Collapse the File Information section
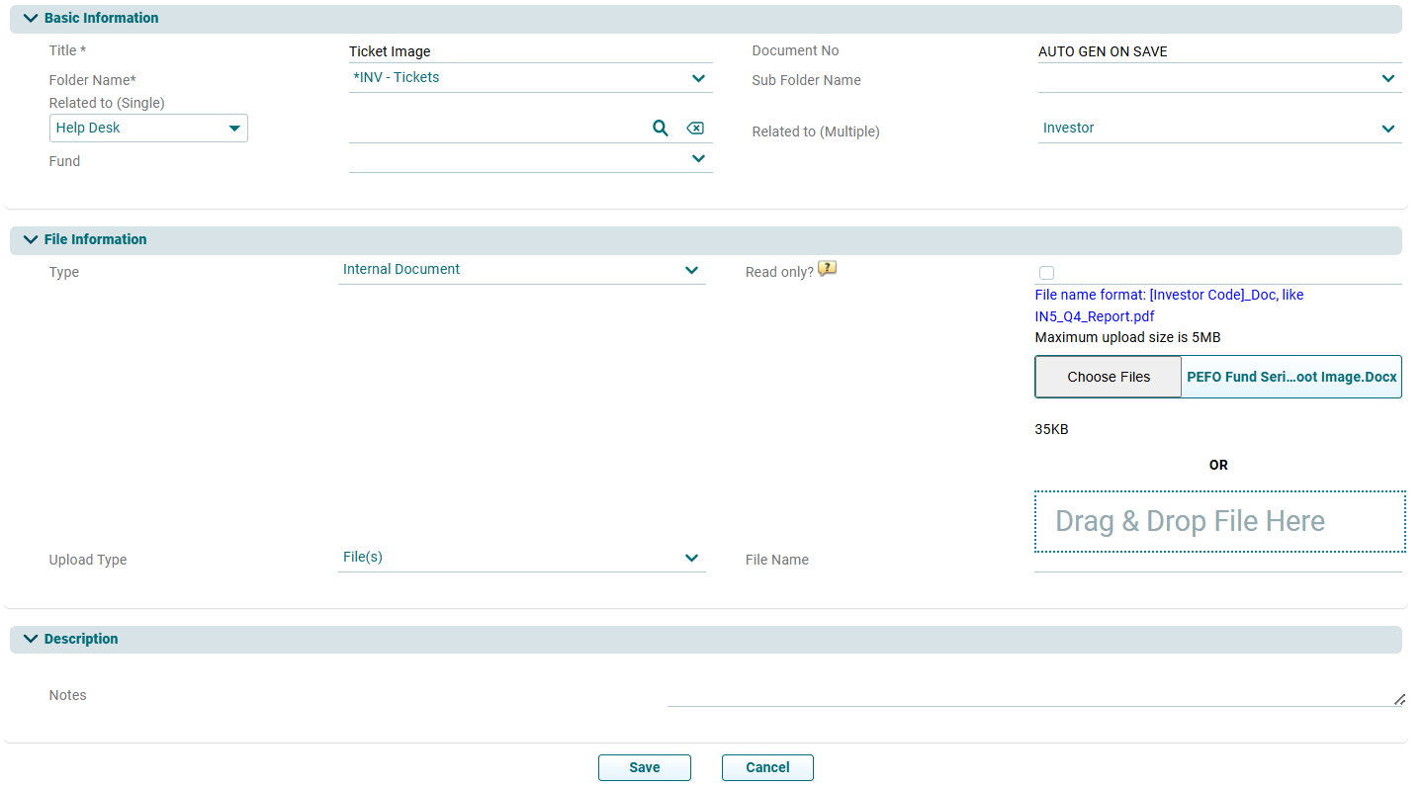1423x789 pixels. coord(31,239)
